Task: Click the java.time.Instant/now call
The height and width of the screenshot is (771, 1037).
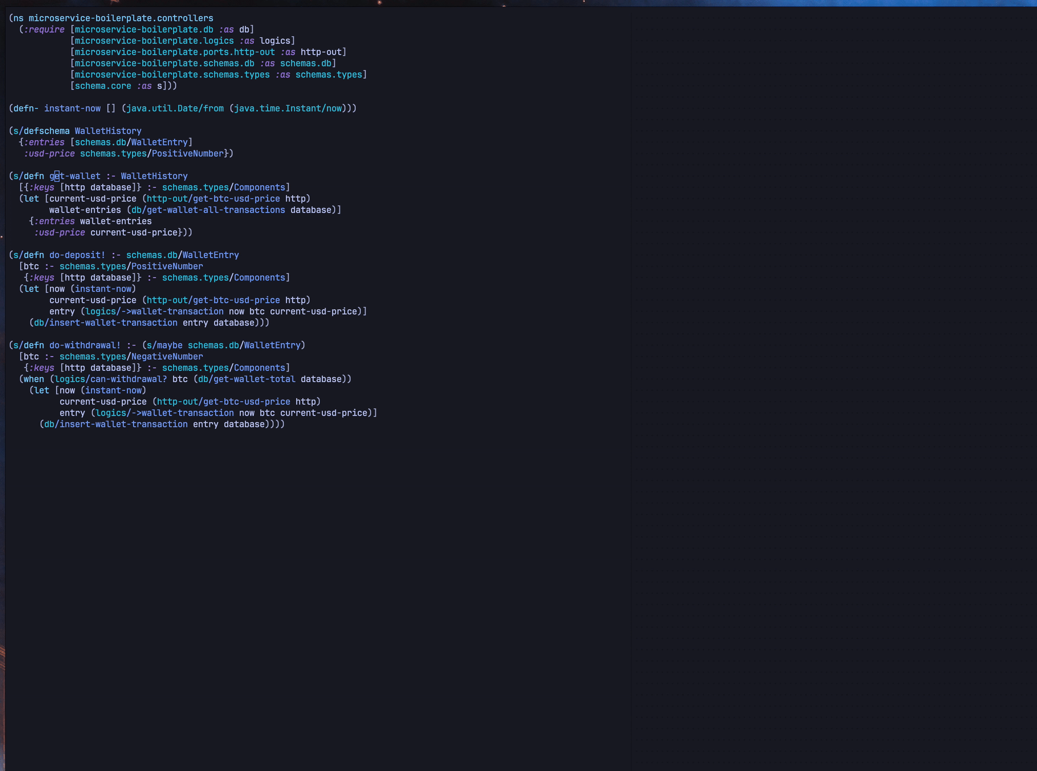Action: [288, 108]
